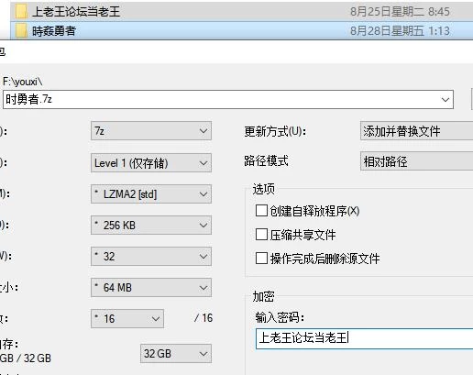Expand archive name history dropdown arrow
This screenshot has height=375, width=473.
pos(445,100)
